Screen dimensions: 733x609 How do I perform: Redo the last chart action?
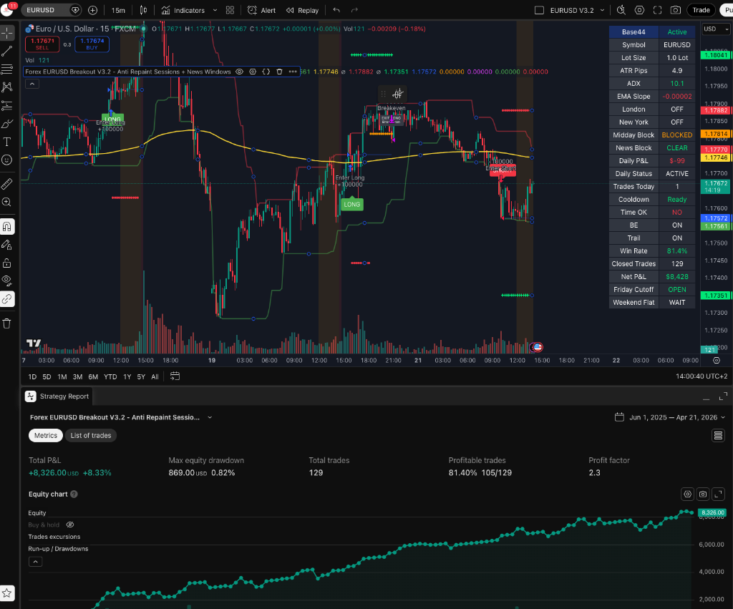(x=354, y=10)
